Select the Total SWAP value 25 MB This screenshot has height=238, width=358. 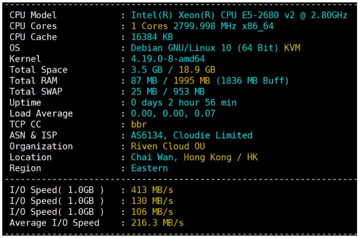pyautogui.click(x=144, y=92)
